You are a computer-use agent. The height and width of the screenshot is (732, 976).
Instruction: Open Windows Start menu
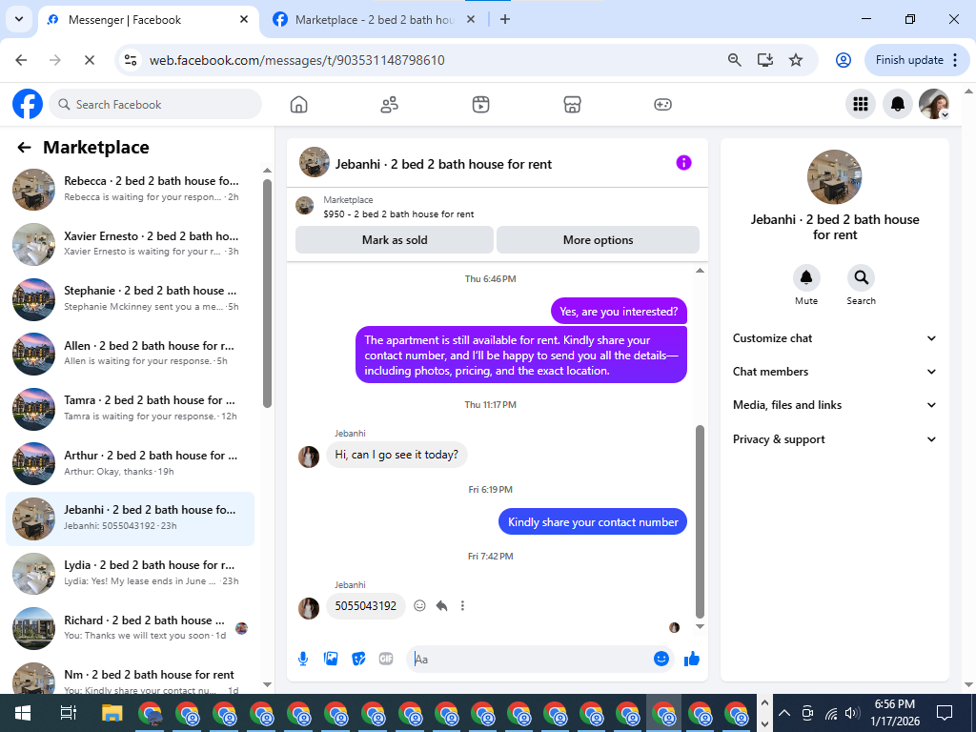[x=23, y=713]
